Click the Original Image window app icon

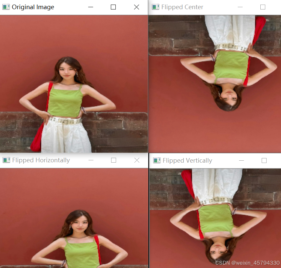[x=6, y=7]
